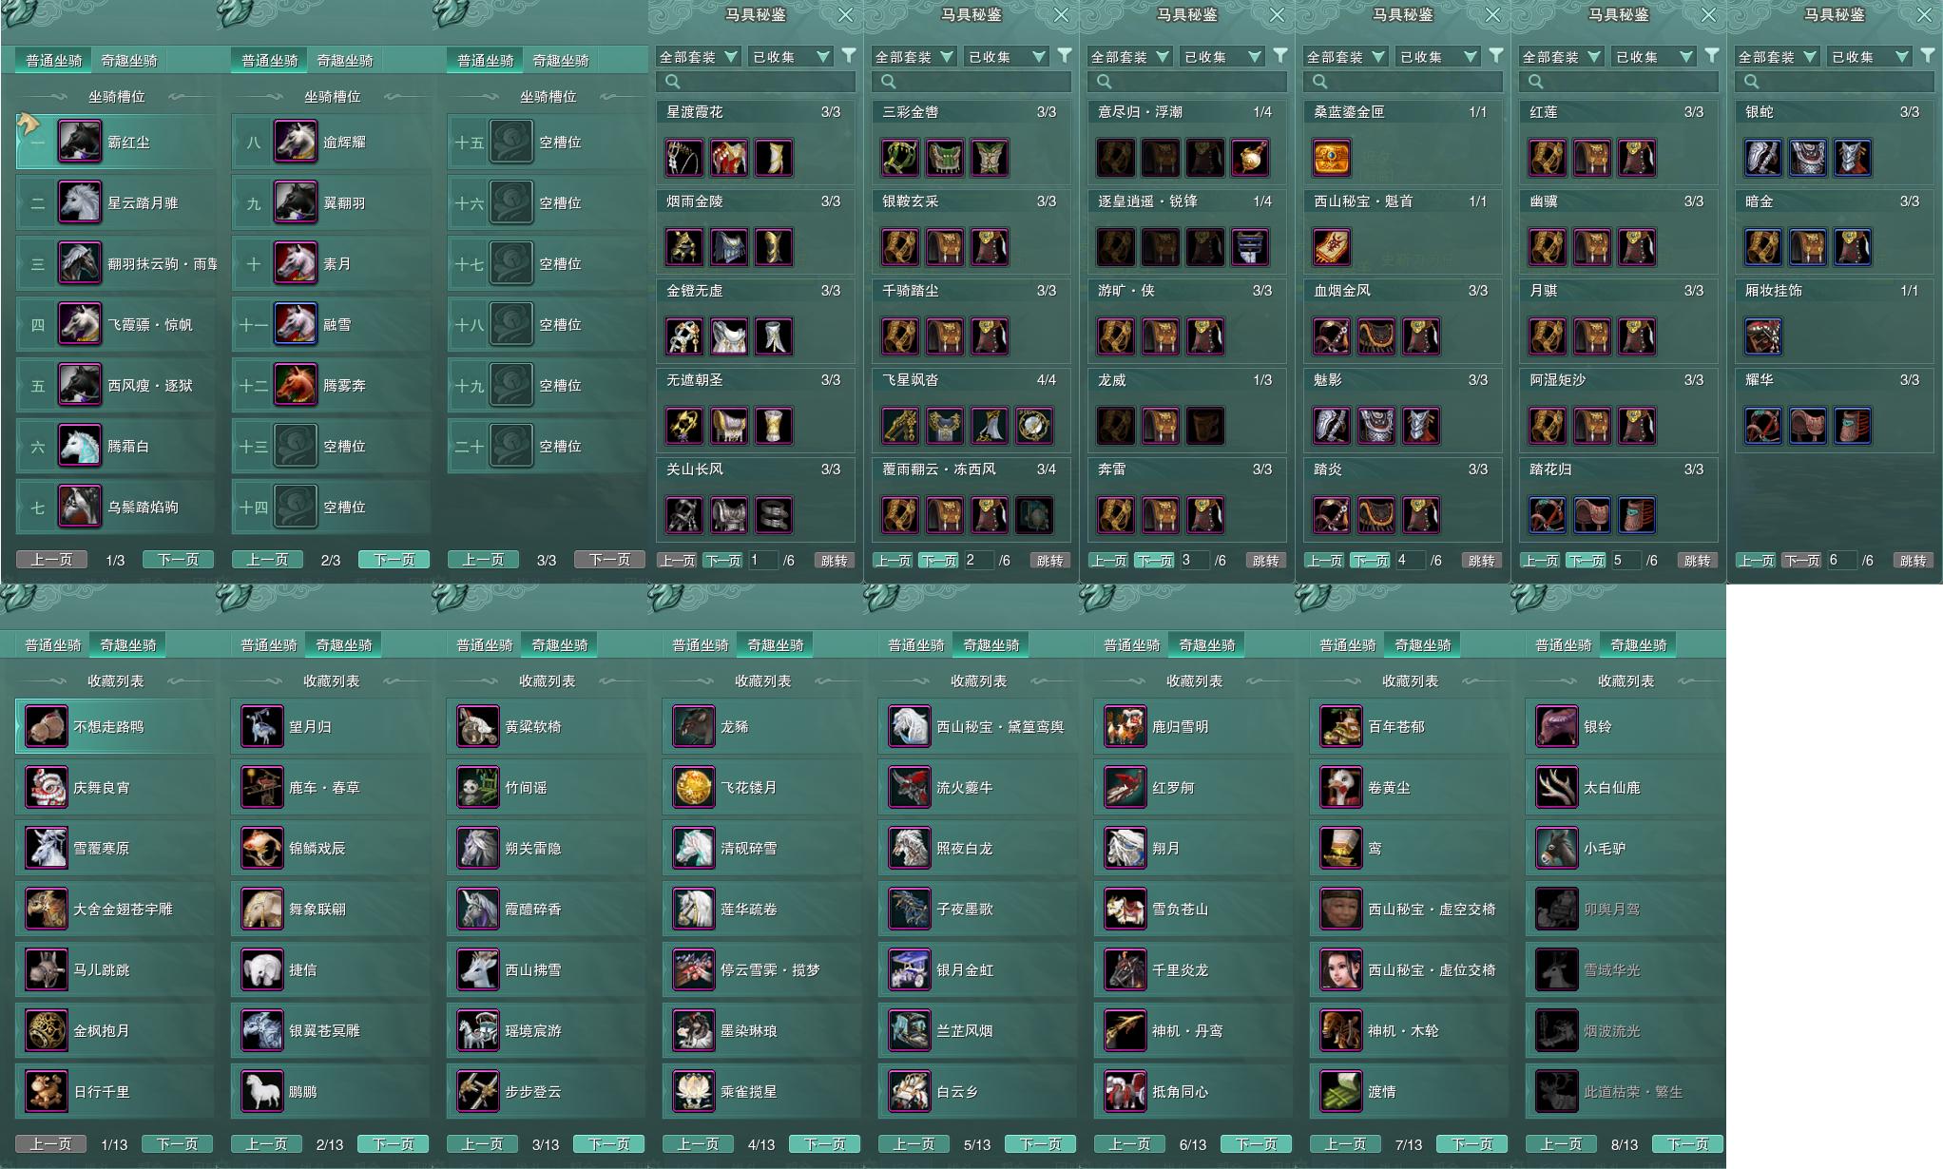
Task: Select the 不想走路鸭 collection icon
Action: coord(46,726)
